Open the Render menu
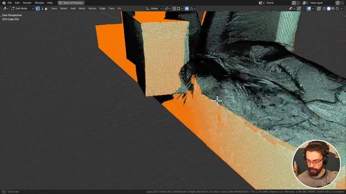Image resolution: width=346 pixels, height=194 pixels. (27, 3)
